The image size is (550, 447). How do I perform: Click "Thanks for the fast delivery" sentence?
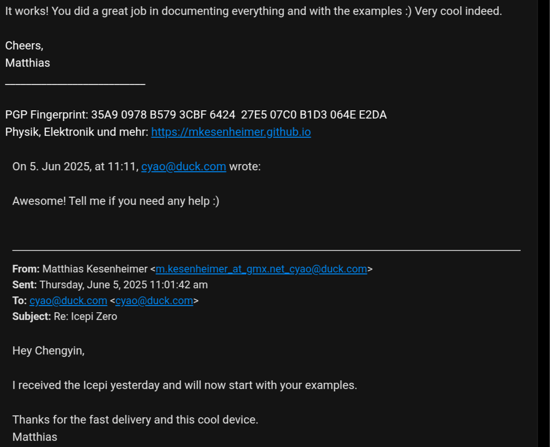[x=135, y=420]
